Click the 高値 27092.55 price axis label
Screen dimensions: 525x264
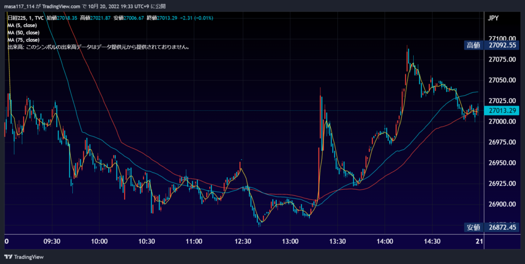point(492,46)
